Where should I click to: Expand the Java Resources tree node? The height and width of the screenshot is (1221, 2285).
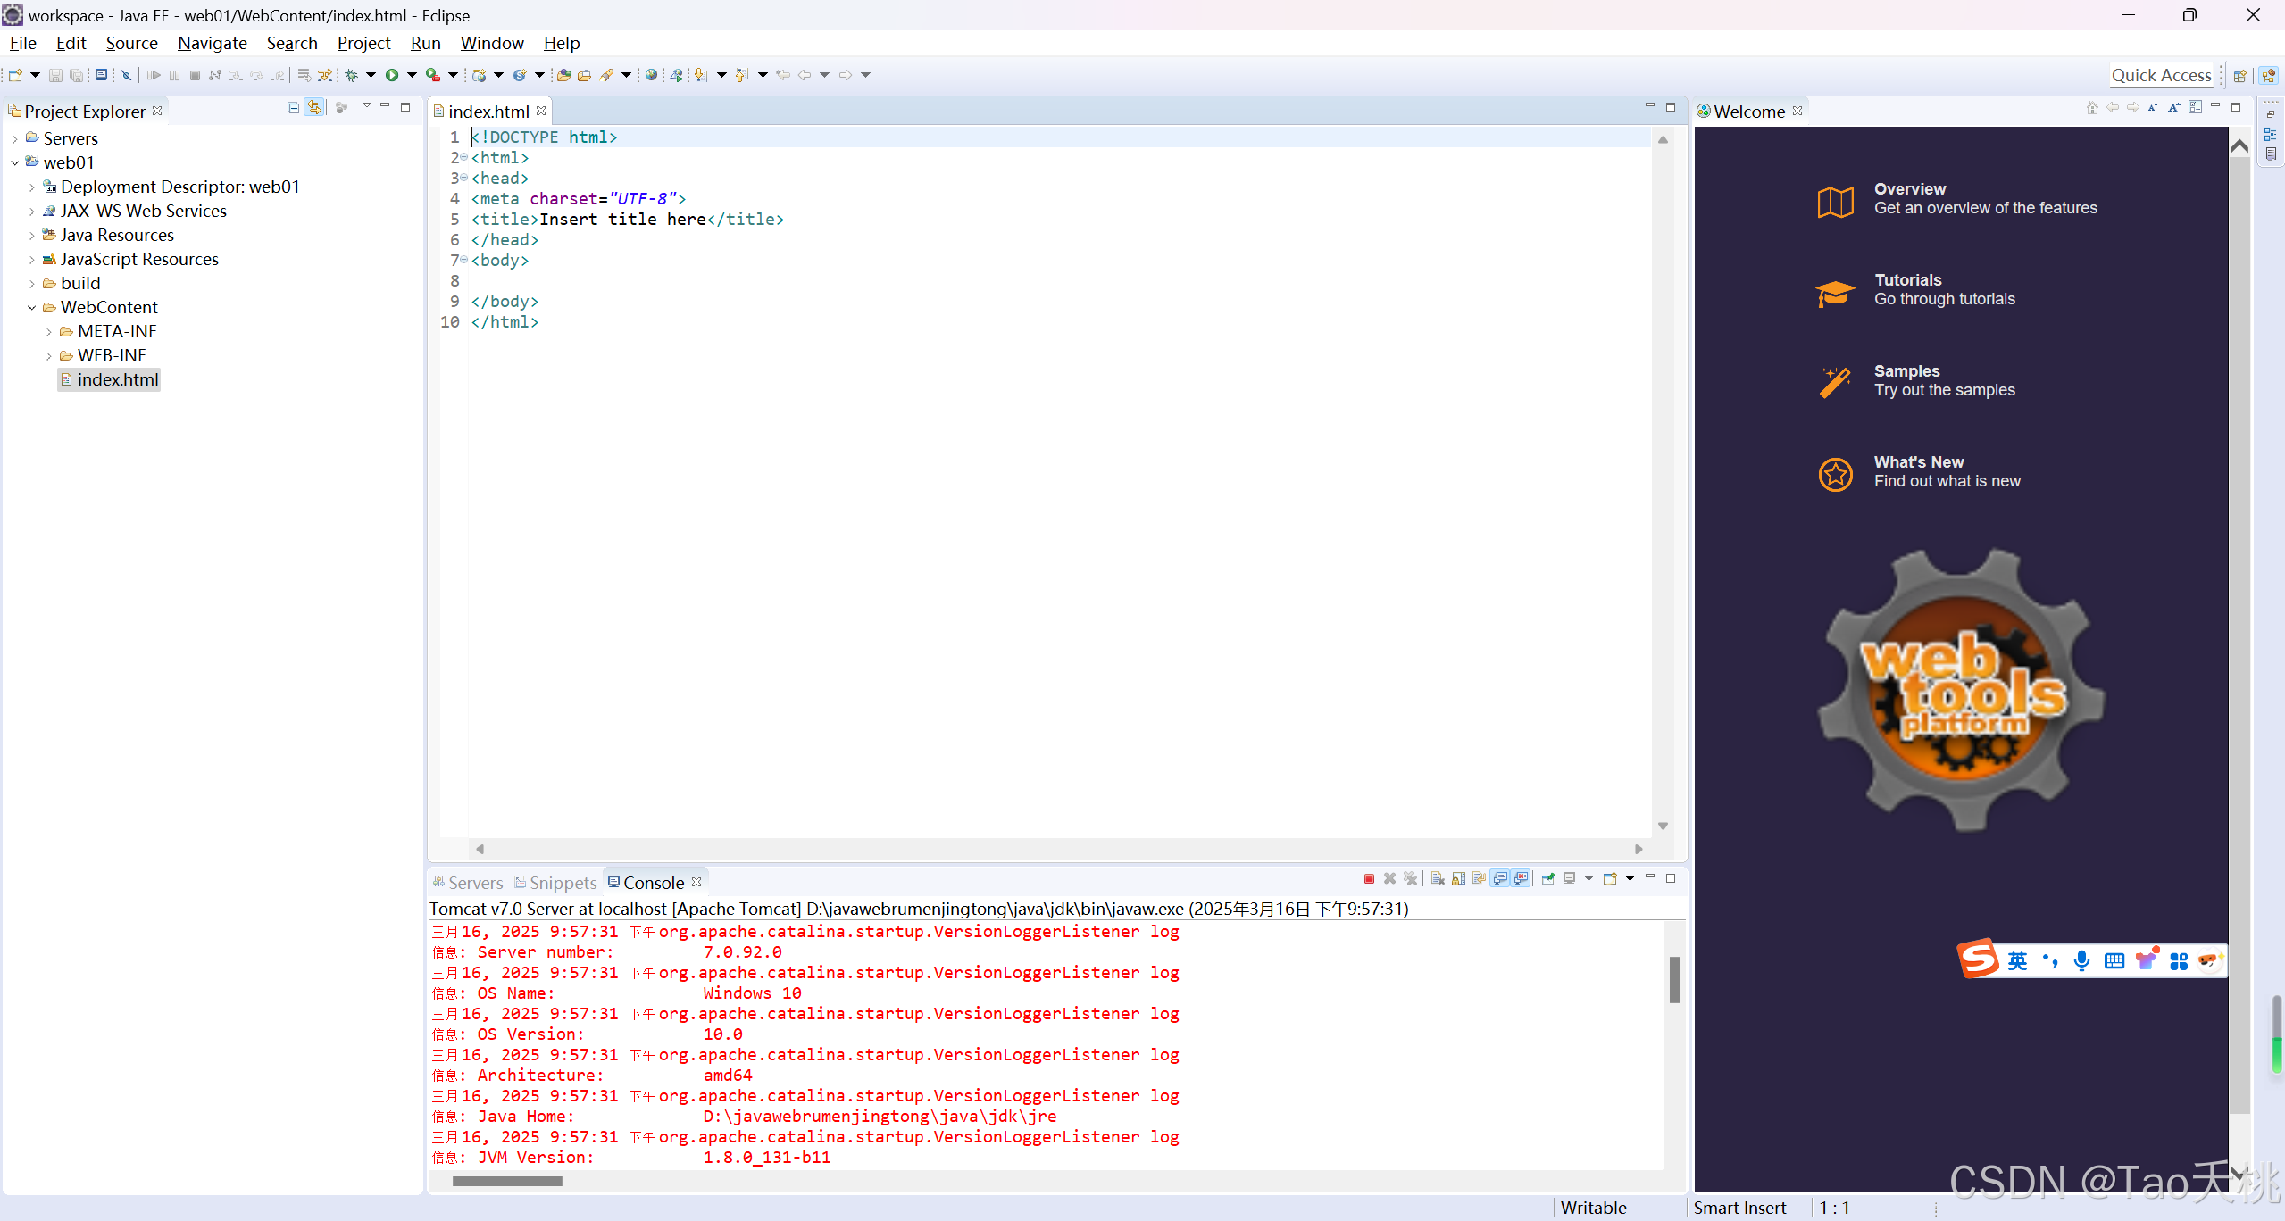click(x=31, y=236)
